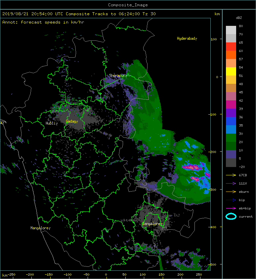256x279 pixels.
Task: Click the 2019/08/21 20:54:00 UTC timestamp
Action: coord(33,14)
